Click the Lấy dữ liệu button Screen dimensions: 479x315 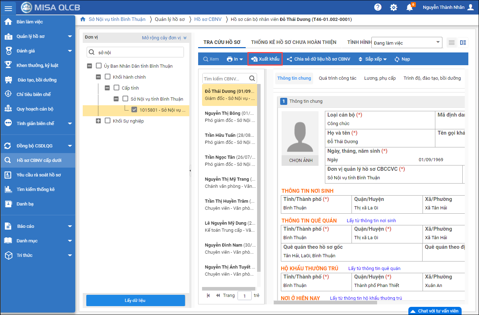coord(135,300)
